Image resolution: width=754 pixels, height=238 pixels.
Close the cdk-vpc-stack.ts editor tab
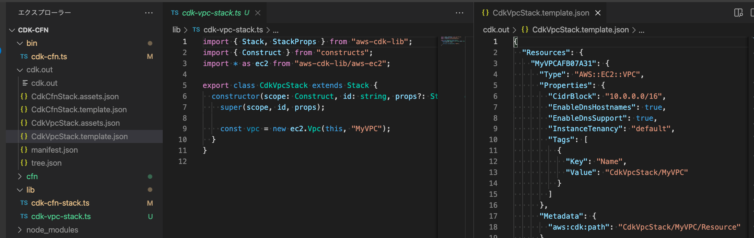pyautogui.click(x=258, y=13)
